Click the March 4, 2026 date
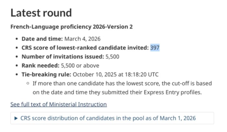 [x=82, y=39]
